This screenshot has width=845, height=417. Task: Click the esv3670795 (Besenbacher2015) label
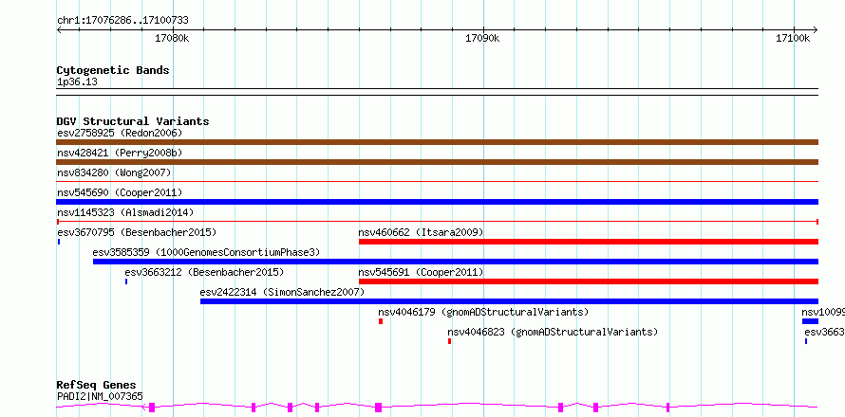coord(137,232)
